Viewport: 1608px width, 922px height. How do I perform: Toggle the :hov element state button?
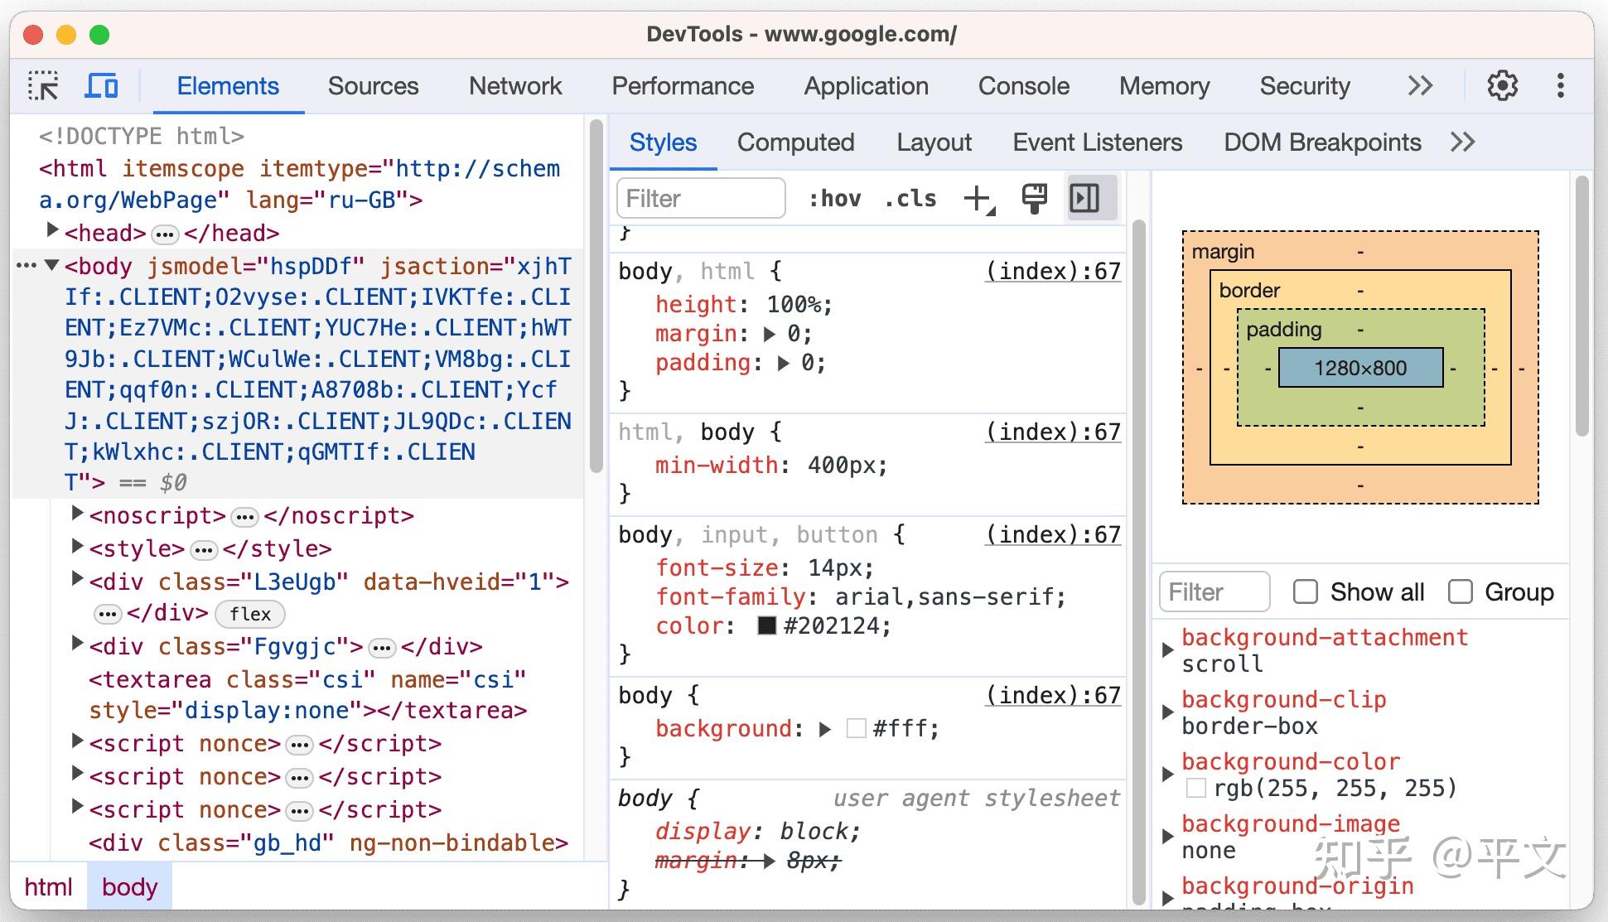pyautogui.click(x=834, y=199)
